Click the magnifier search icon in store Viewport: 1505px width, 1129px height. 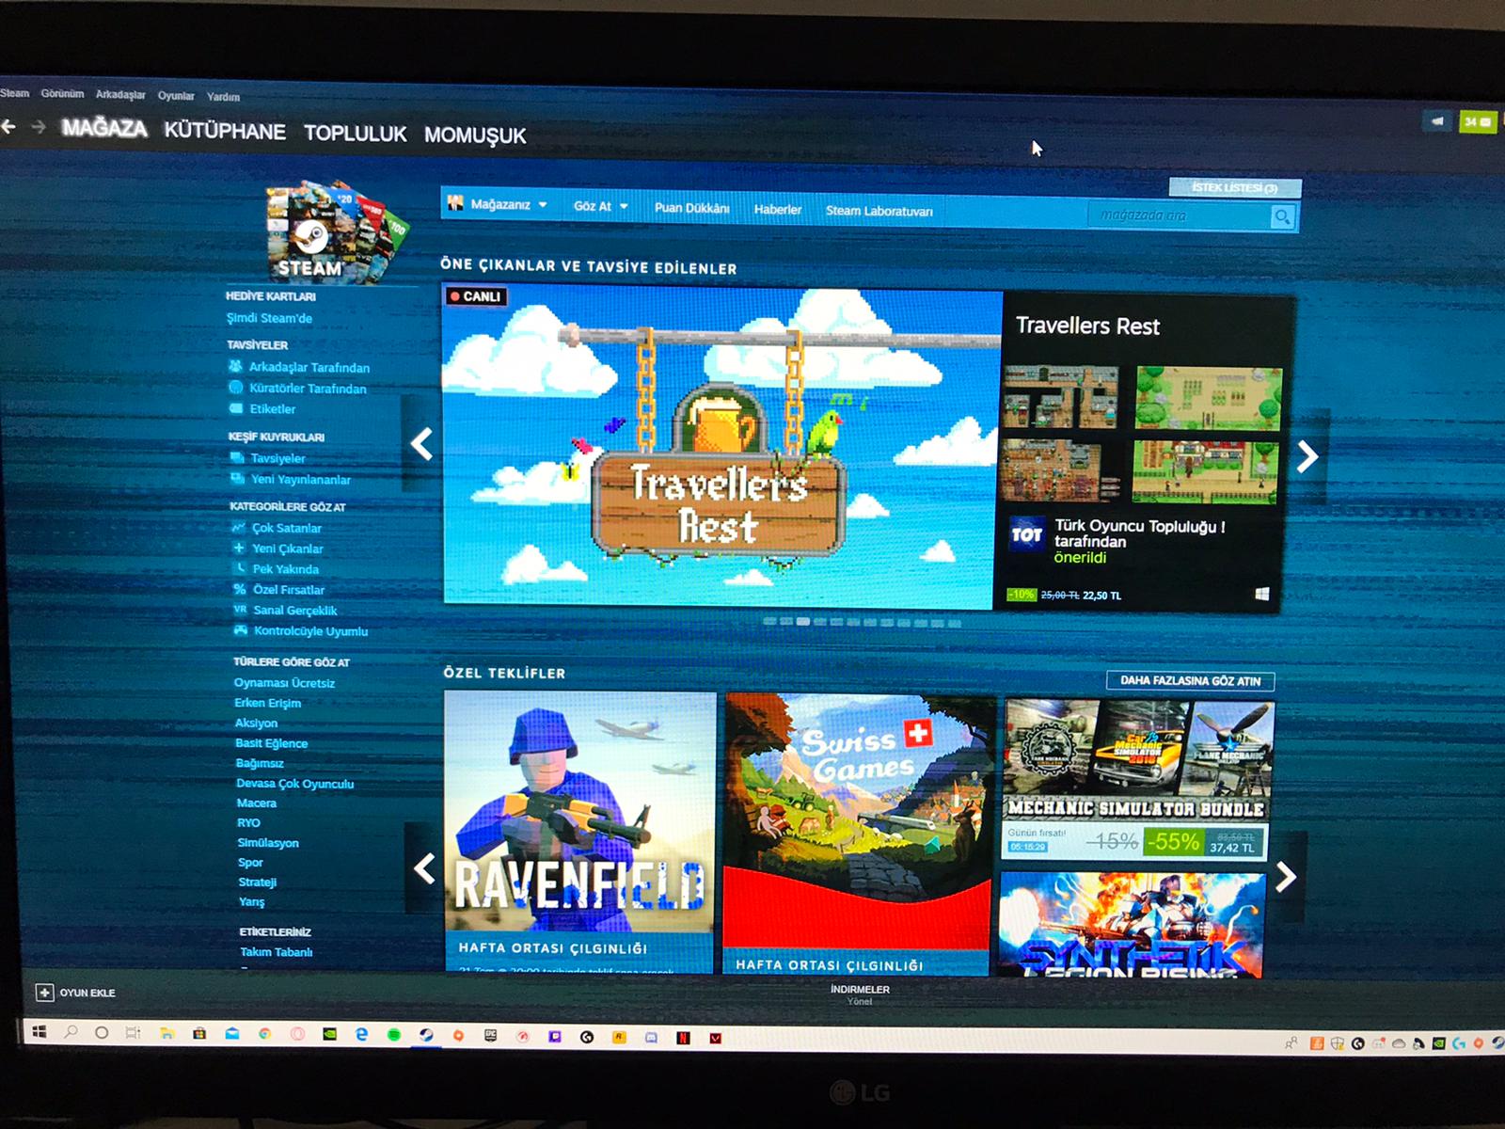coord(1281,217)
